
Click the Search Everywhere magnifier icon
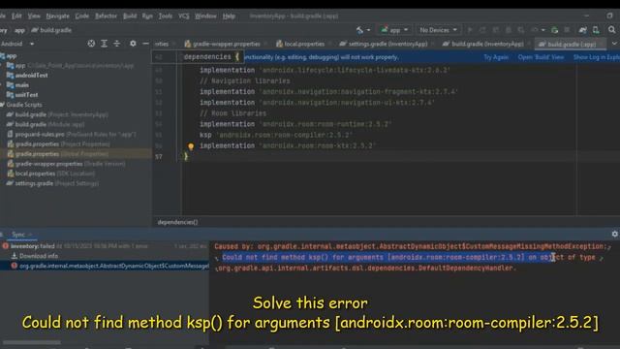pyautogui.click(x=611, y=30)
